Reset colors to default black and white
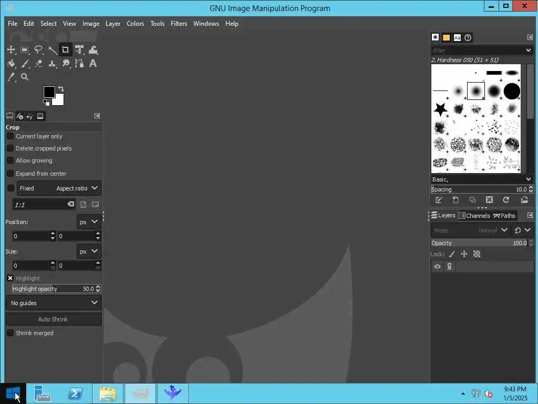 46,103
